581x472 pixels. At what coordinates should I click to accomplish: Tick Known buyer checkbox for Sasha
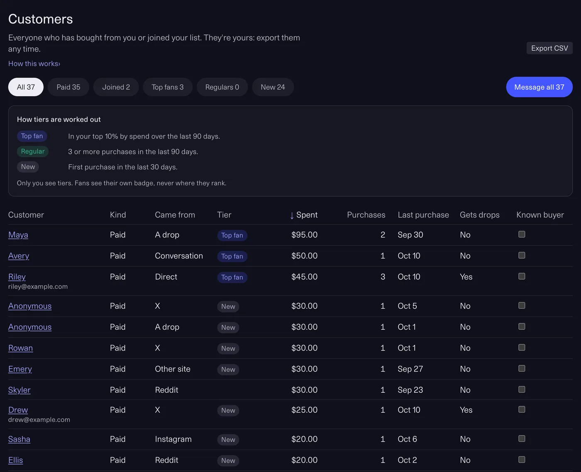point(522,438)
